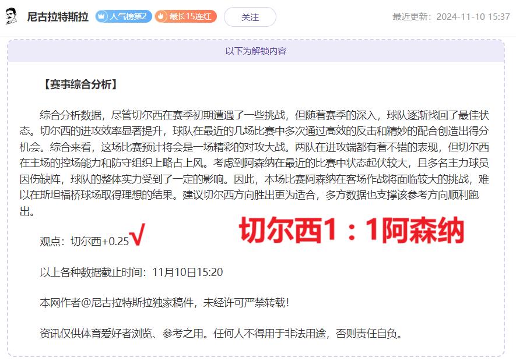Click the disclaimer line starting 资讯仅供体育爱好者浏览
This screenshot has width=516, height=361.
(221, 334)
